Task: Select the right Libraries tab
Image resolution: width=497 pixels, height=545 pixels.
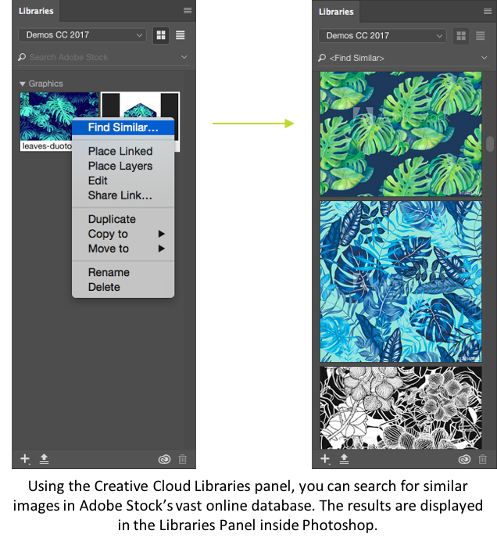Action: pos(336,12)
